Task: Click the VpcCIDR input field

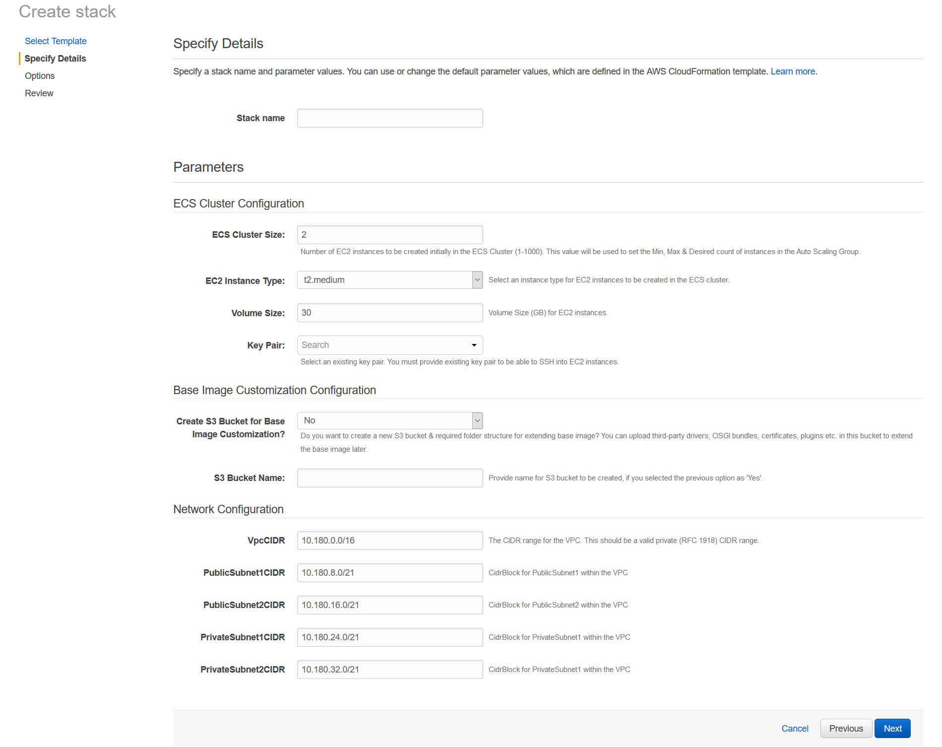Action: coord(389,541)
